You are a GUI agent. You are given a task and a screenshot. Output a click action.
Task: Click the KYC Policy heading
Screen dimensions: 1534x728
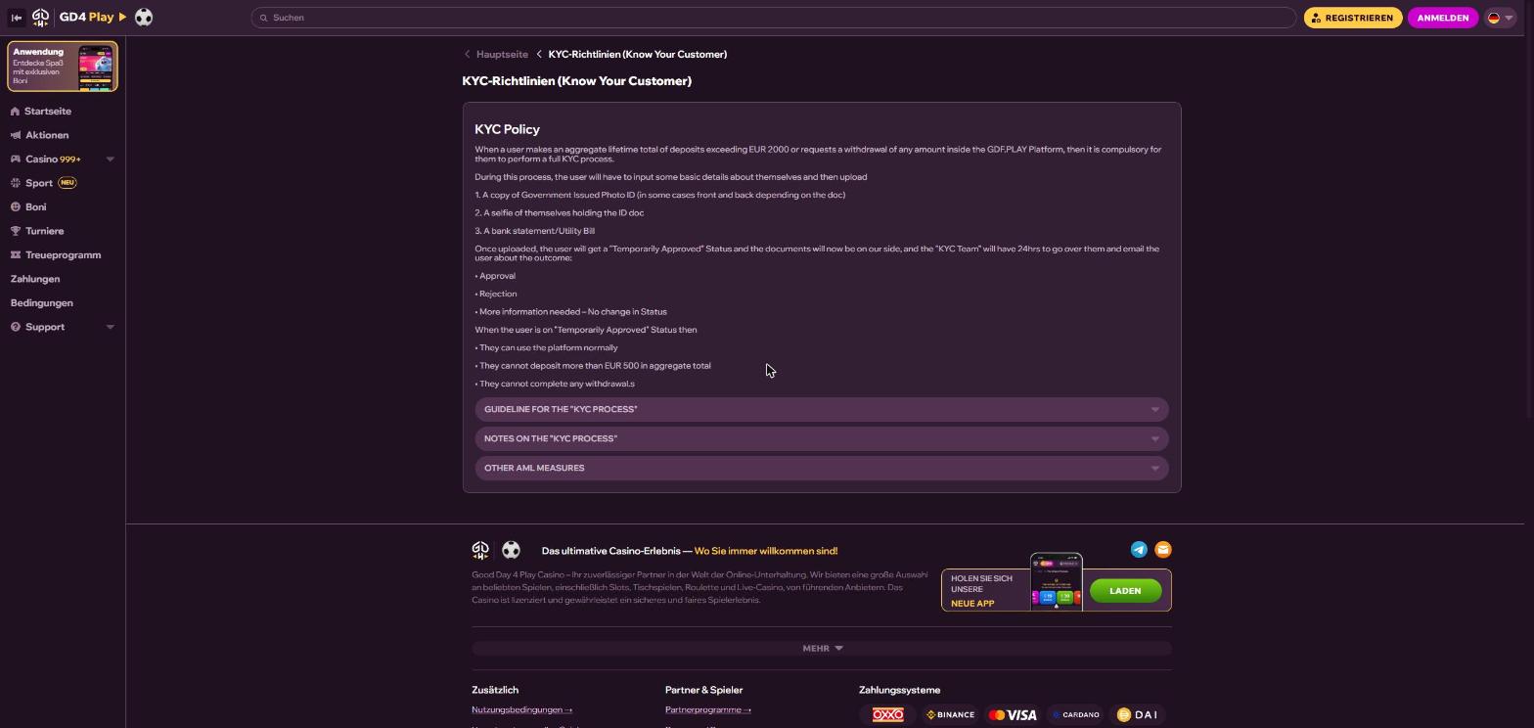(x=508, y=129)
